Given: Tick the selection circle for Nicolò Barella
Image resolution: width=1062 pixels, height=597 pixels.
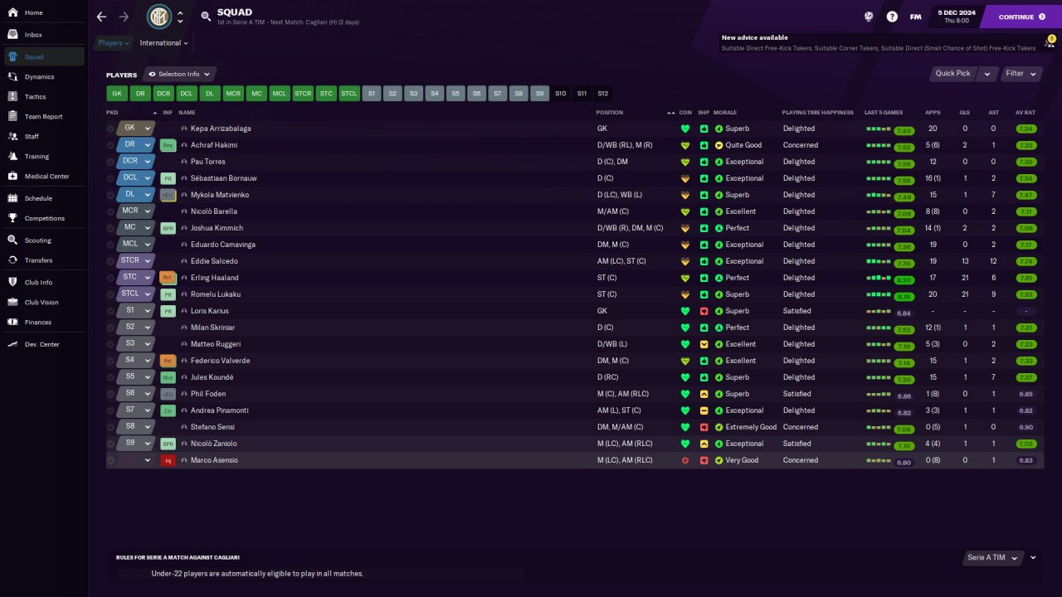Looking at the screenshot, I should tap(110, 211).
